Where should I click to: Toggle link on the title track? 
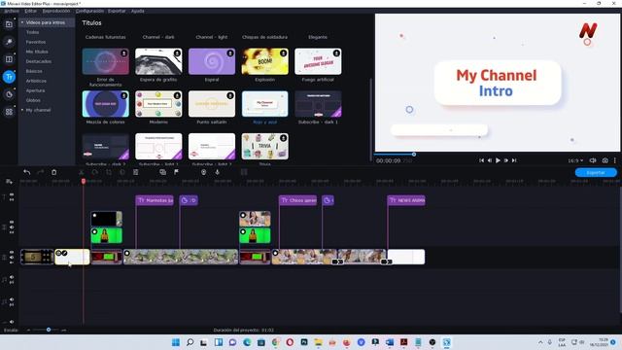point(12,199)
